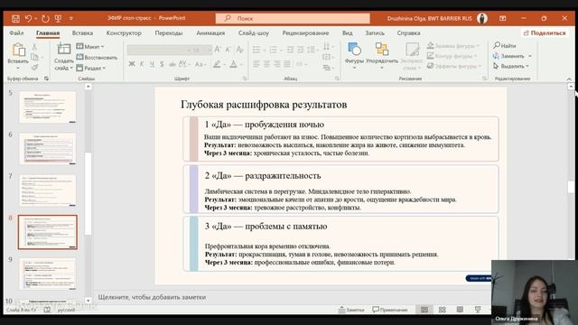Toggle align text left

tap(256, 64)
